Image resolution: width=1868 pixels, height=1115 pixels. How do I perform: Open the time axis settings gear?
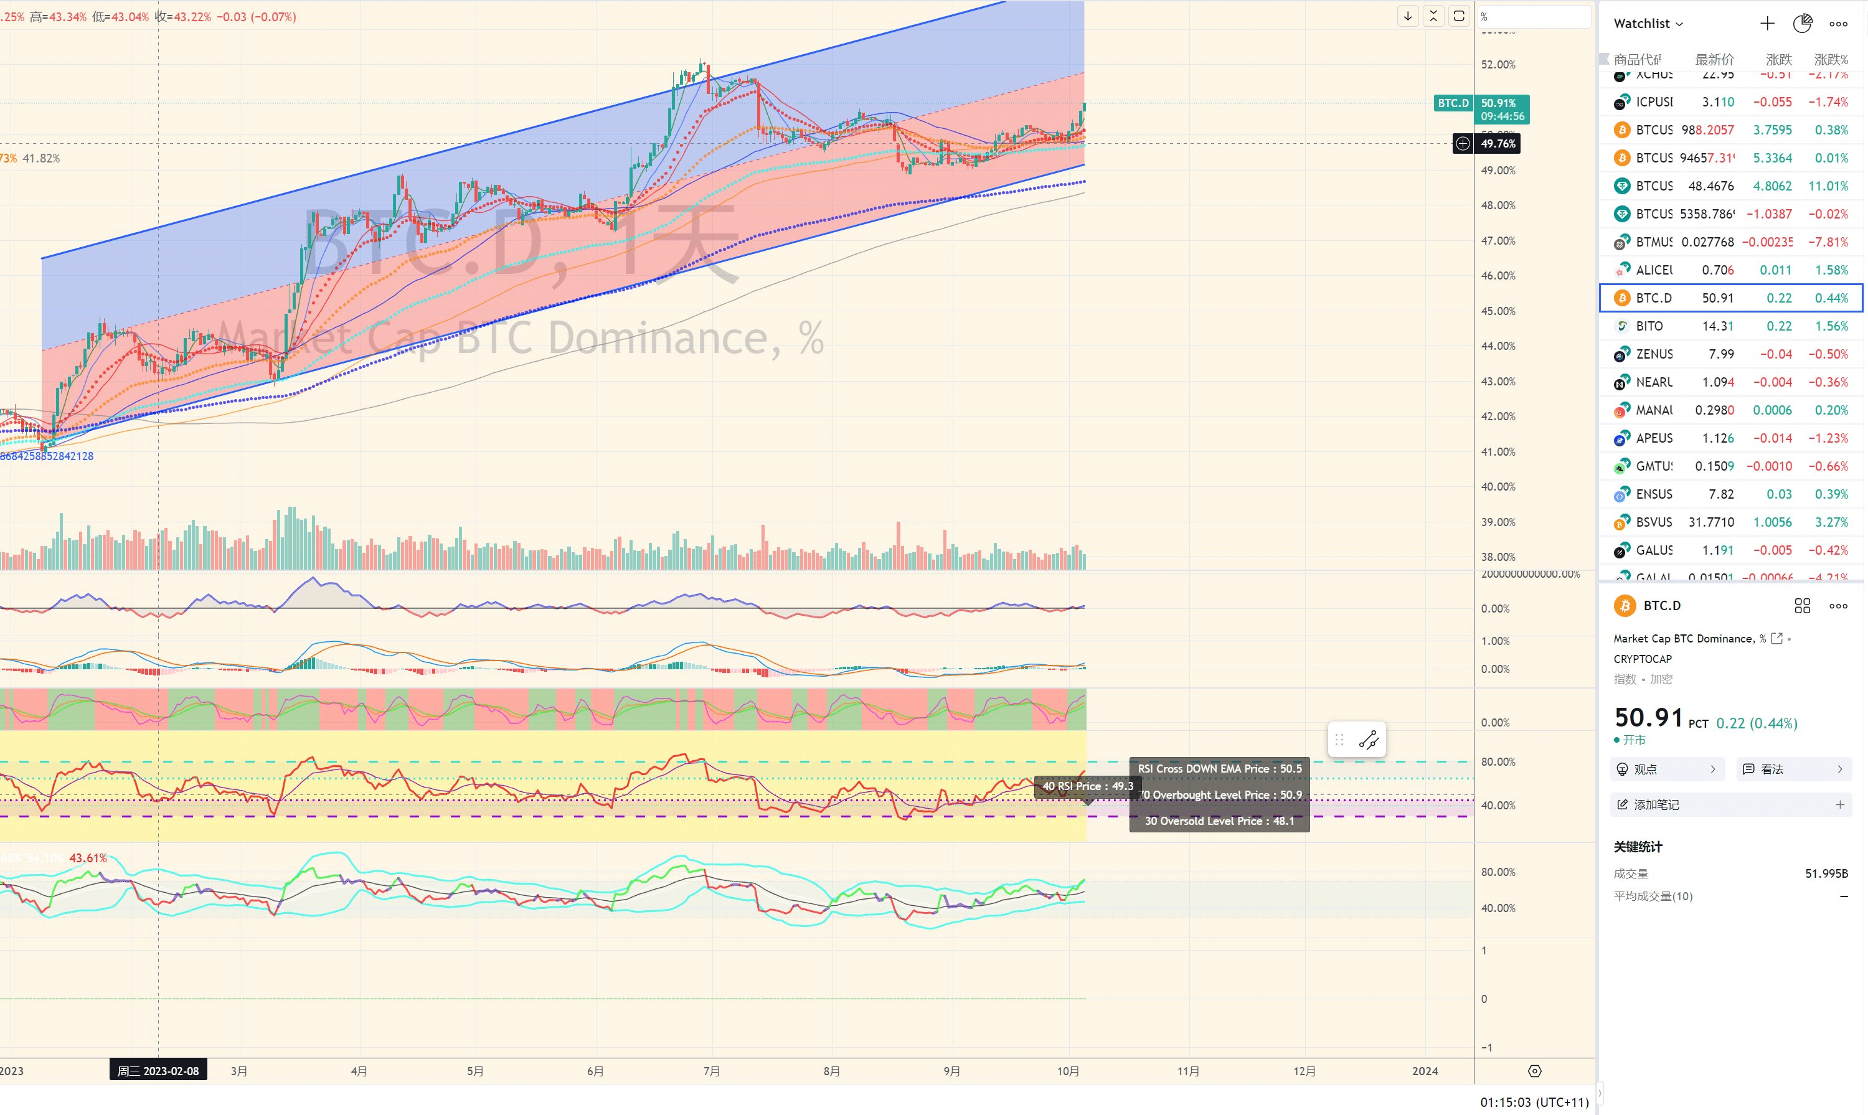pos(1534,1071)
